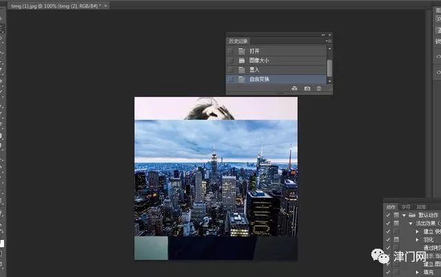This screenshot has height=277, width=441.
Task: Open the History panel flyout menu
Action: pos(330,41)
